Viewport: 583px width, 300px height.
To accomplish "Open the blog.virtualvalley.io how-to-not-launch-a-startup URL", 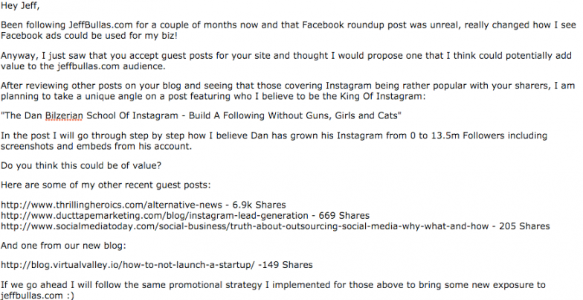I will [128, 265].
